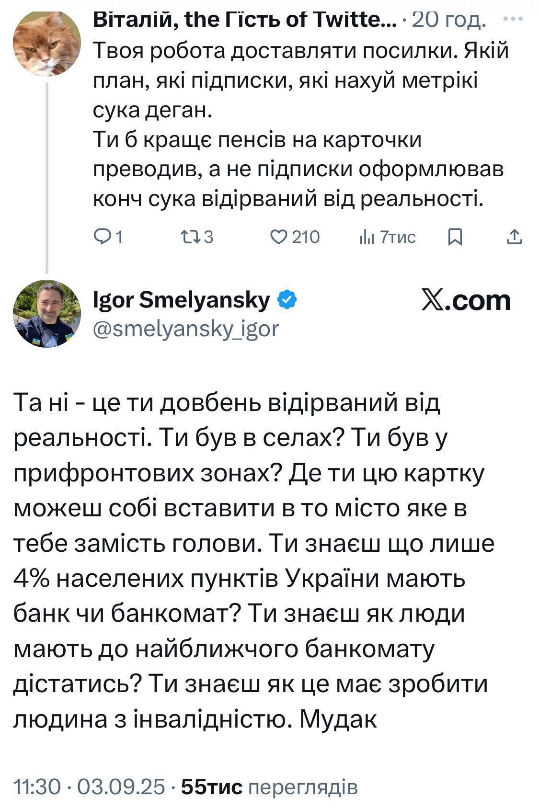The image size is (539, 809).
Task: Expand the thread via the connecting line
Action: [46, 177]
